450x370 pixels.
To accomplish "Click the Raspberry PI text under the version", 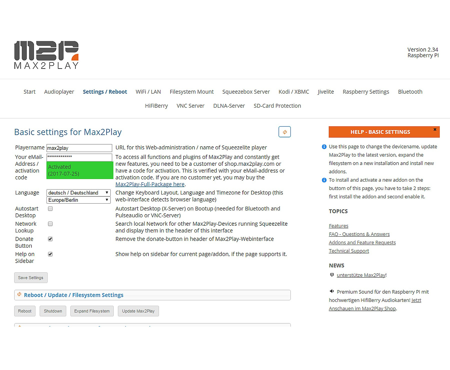I will pyautogui.click(x=423, y=55).
